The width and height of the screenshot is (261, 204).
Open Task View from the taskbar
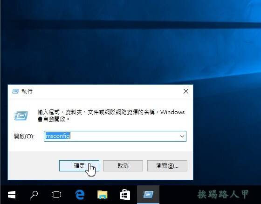(x=56, y=195)
